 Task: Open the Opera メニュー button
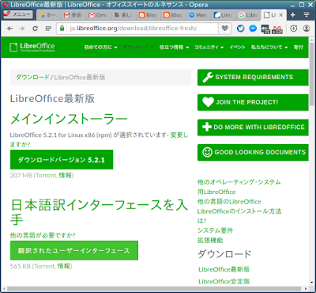pos(18,14)
